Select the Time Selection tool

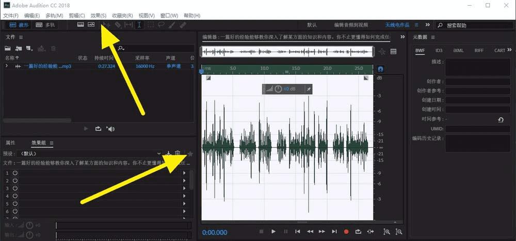click(139, 25)
